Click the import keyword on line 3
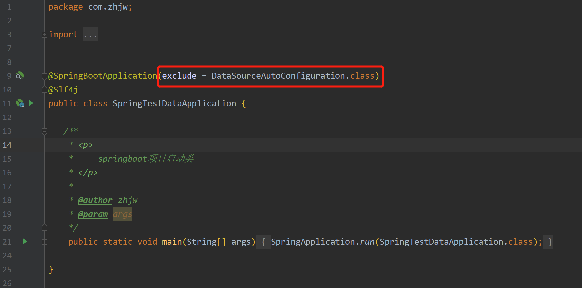Image resolution: width=582 pixels, height=288 pixels. (x=63, y=35)
